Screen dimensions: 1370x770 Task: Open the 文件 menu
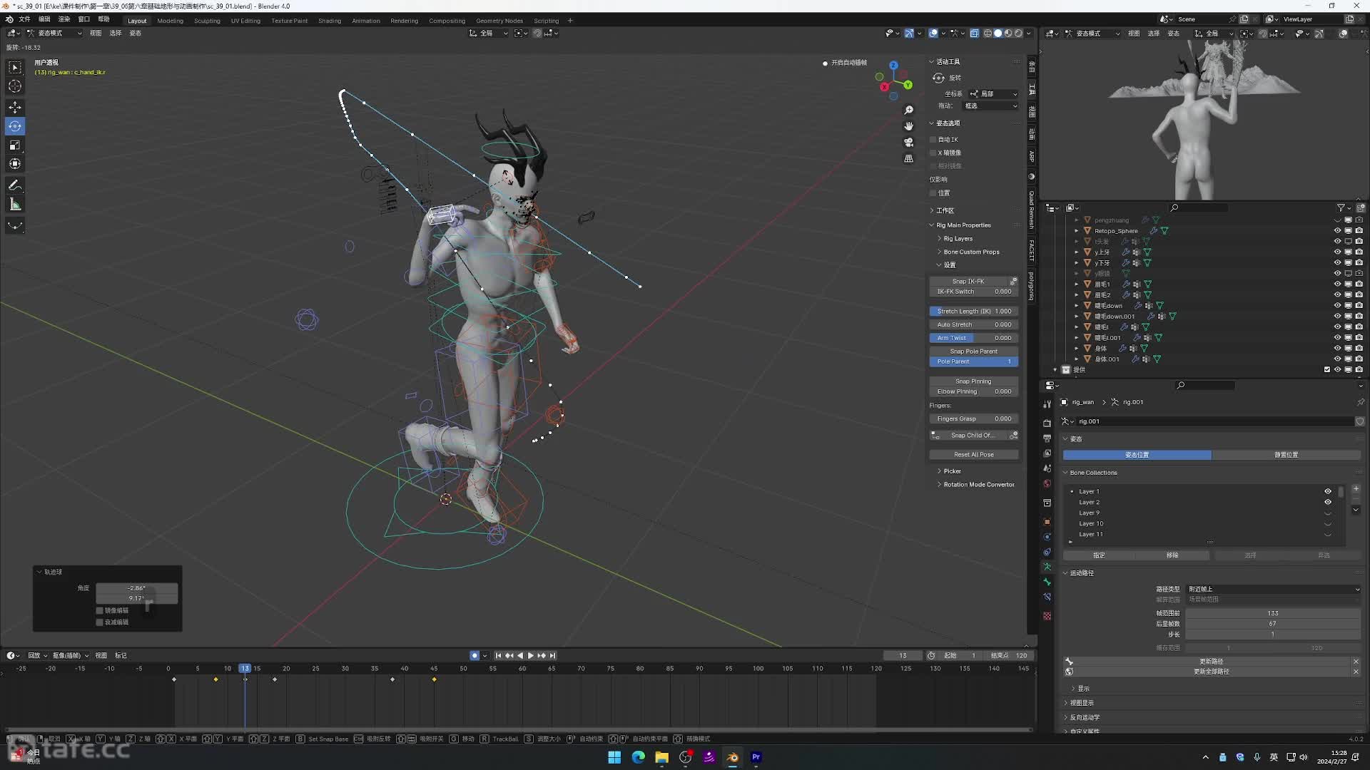click(24, 19)
